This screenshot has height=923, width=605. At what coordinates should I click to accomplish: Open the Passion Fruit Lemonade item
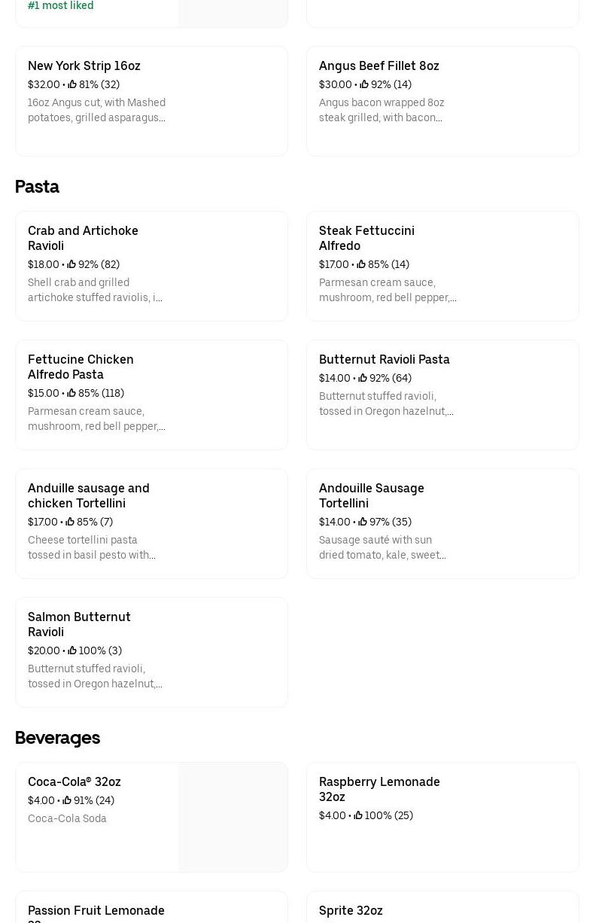96,911
